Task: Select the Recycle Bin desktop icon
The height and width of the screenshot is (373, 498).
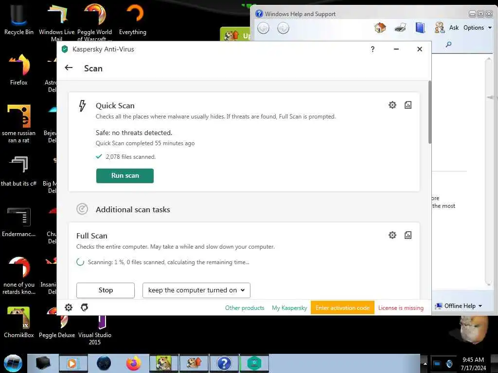Action: pos(19,18)
